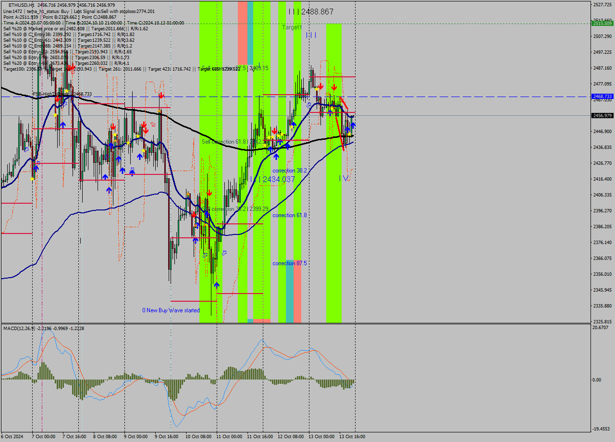
Task: Select the 'Sell %20 @ Market price' line
Action: [75, 28]
